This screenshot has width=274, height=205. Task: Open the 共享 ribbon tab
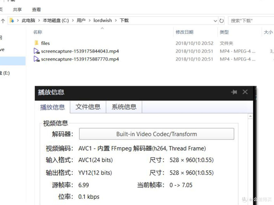click(x=17, y=10)
